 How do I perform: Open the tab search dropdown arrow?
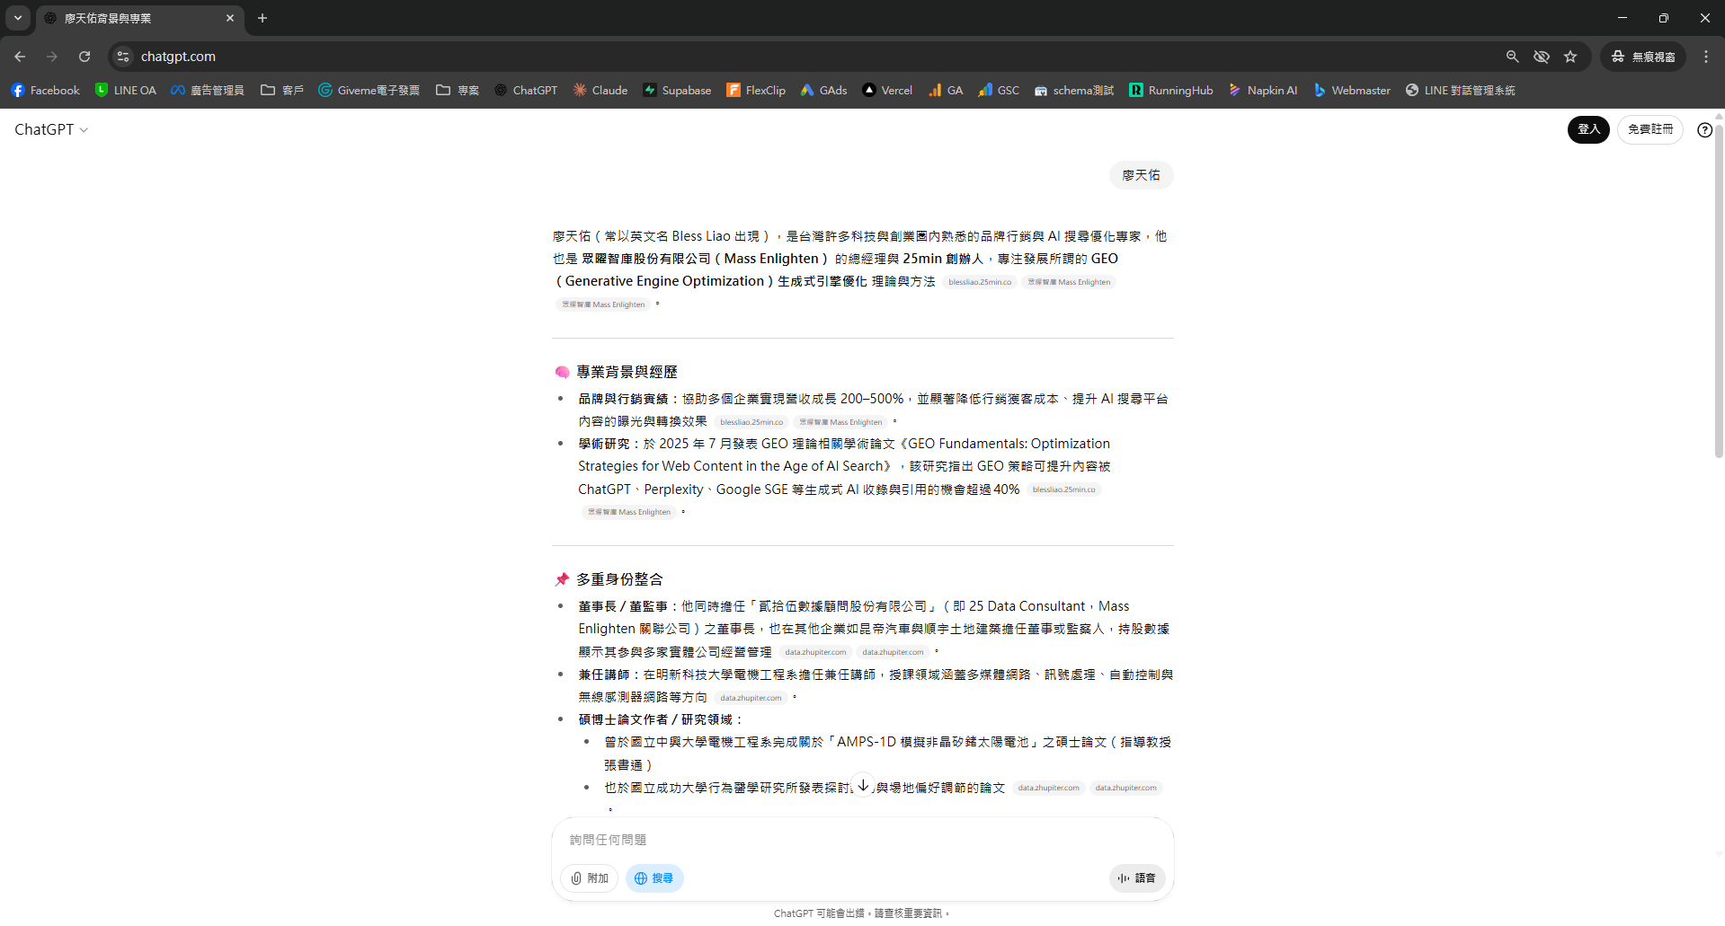[x=18, y=18]
